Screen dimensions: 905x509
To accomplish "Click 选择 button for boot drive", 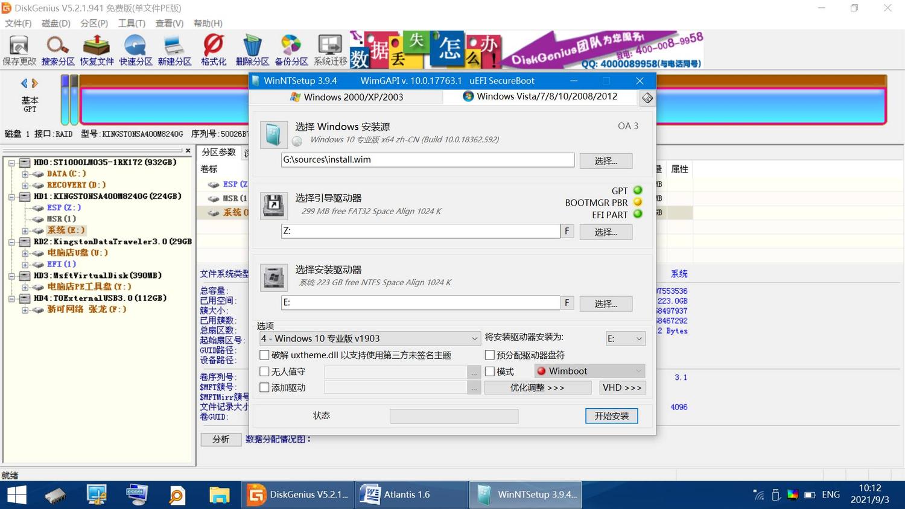I will 606,232.
